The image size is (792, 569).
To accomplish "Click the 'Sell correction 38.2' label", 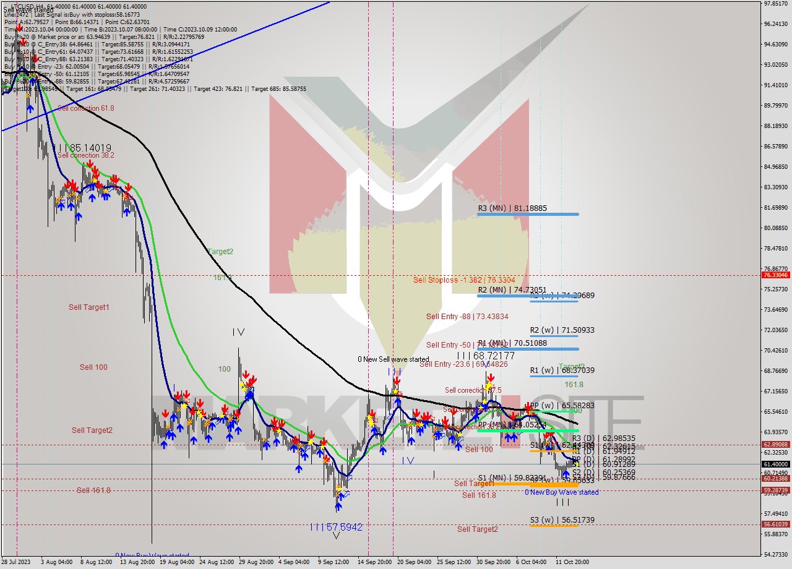I will 86,156.
